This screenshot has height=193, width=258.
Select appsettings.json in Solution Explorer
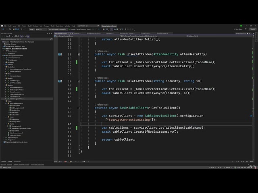[13, 138]
